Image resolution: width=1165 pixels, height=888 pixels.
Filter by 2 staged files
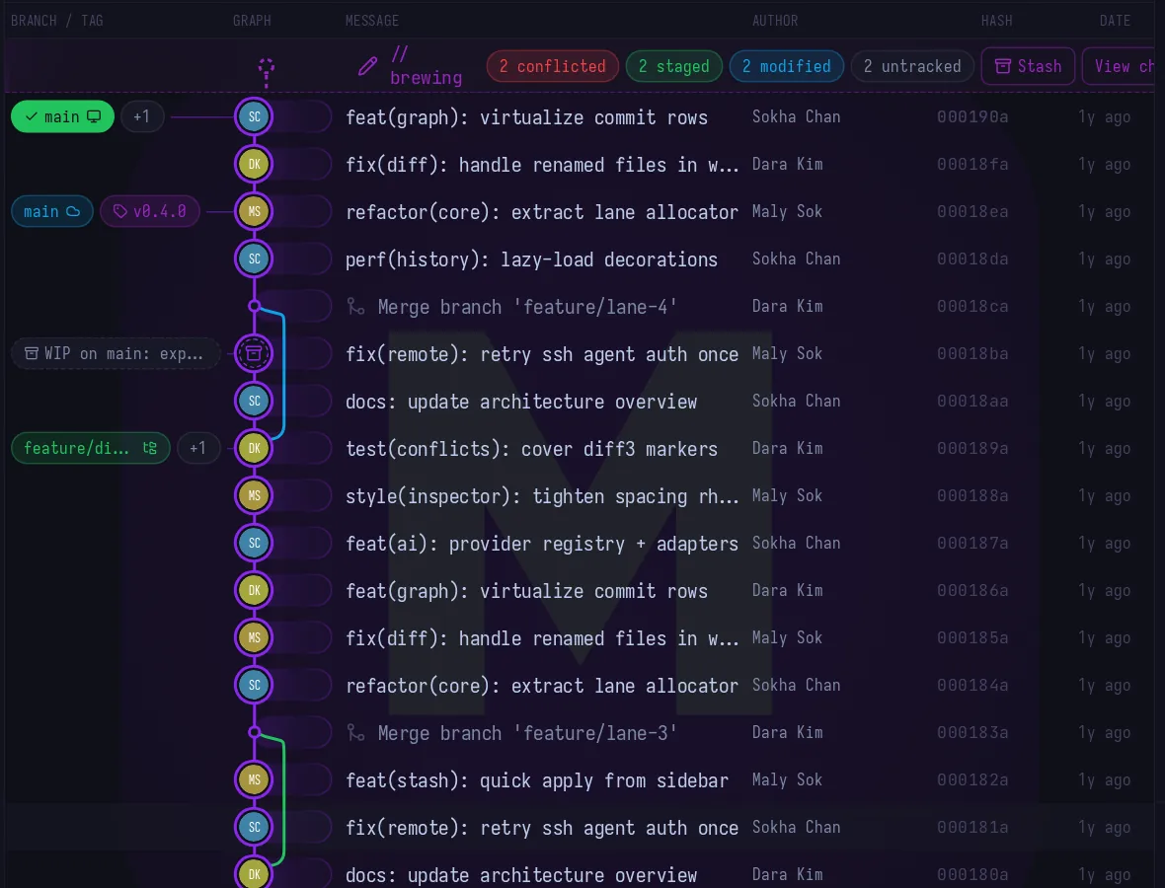(x=674, y=67)
